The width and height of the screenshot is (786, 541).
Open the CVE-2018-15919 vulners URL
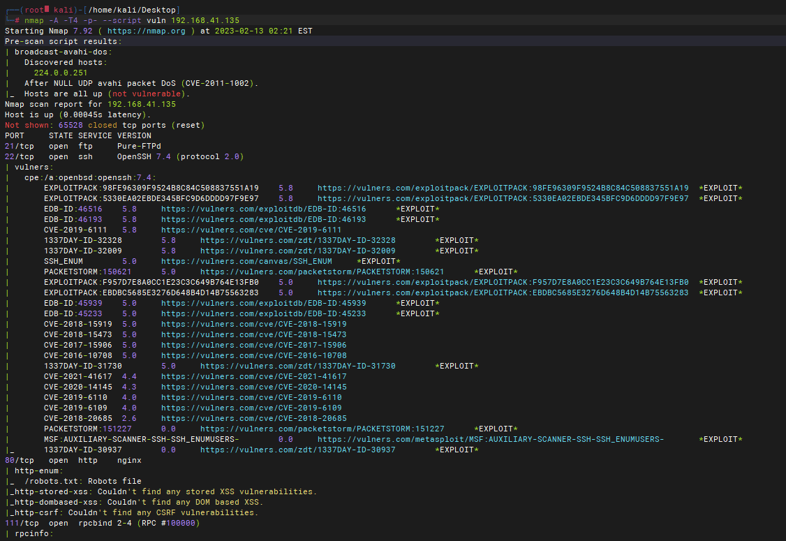tap(253, 325)
